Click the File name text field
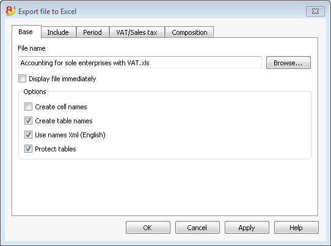Viewport: 331px width, 246px height. [x=140, y=63]
